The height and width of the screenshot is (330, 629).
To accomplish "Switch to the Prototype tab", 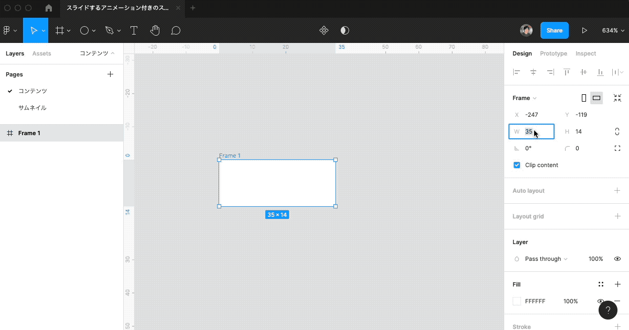I will point(554,53).
